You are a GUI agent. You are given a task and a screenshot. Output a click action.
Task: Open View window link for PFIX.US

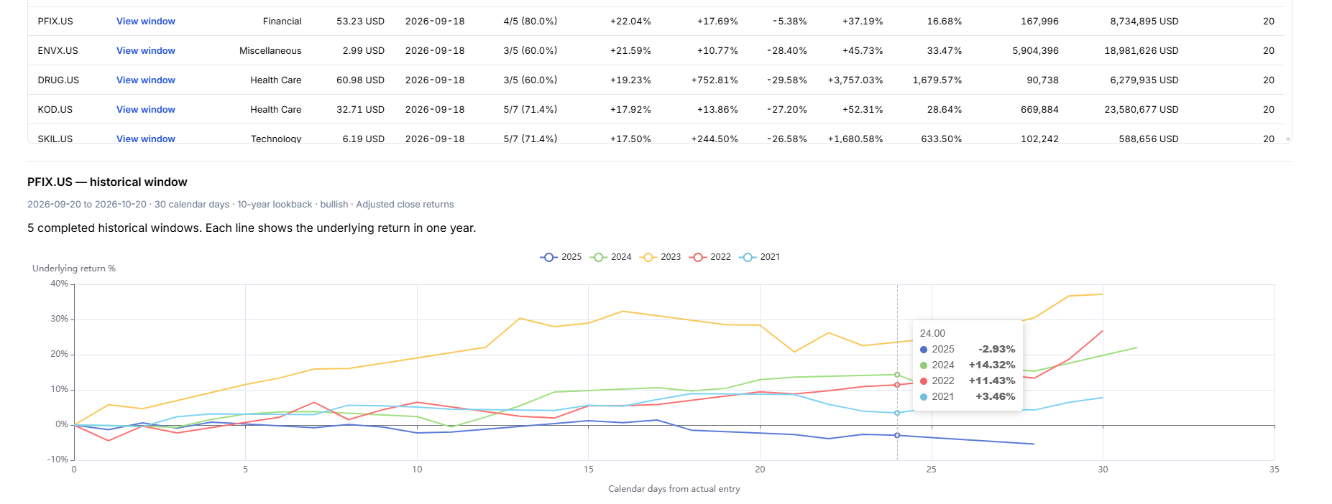coord(146,22)
